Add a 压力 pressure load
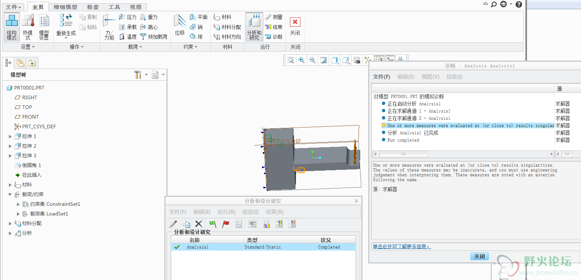The image size is (581, 280). point(128,17)
